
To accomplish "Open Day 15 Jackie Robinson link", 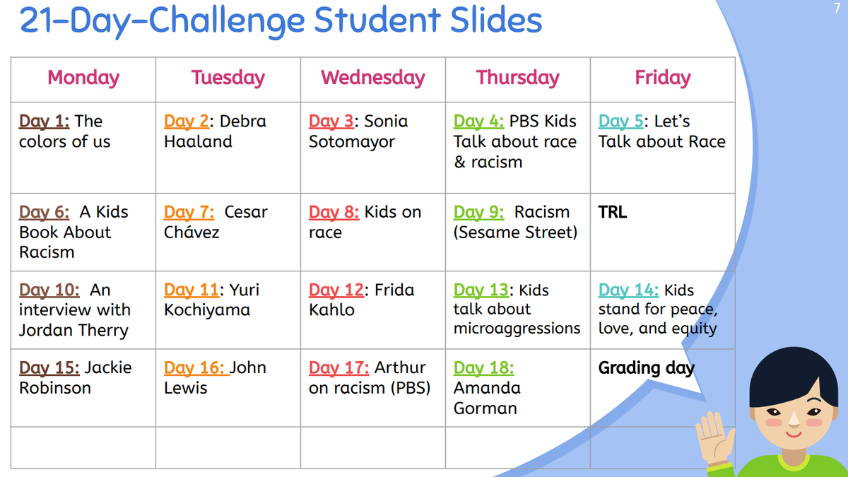I will click(x=49, y=368).
